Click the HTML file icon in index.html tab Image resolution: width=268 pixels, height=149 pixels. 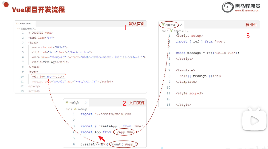(17, 23)
